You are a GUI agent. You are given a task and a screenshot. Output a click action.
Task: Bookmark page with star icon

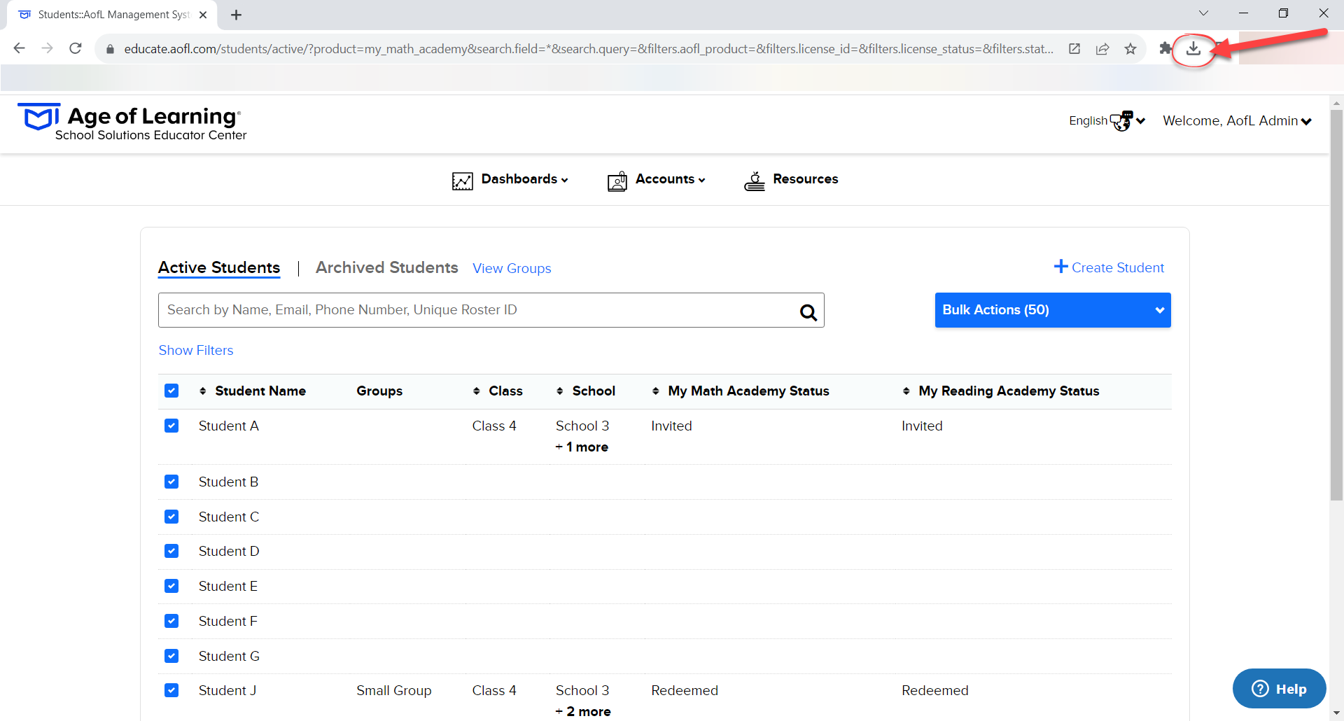tap(1130, 49)
